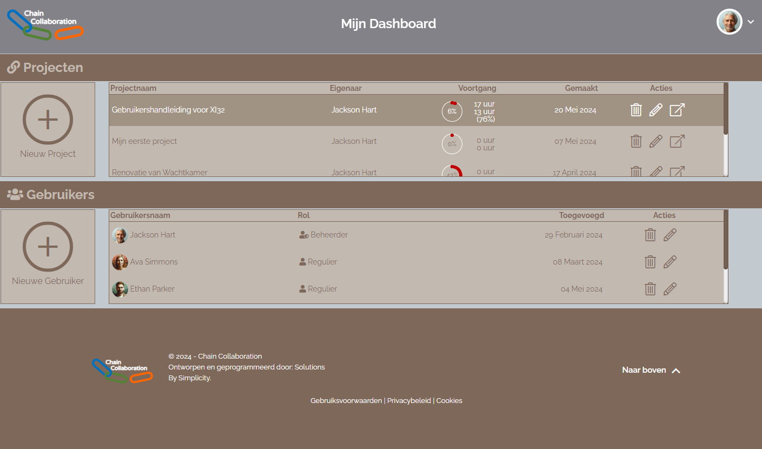Edit user Jackson Hart with pencil icon
This screenshot has width=762, height=449.
[670, 235]
